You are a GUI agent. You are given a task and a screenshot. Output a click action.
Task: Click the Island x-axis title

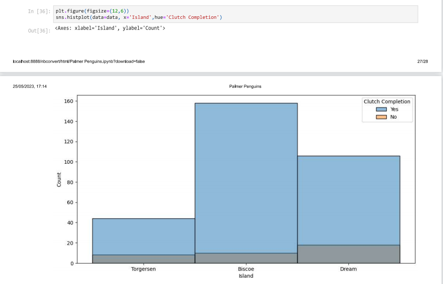[x=246, y=276]
